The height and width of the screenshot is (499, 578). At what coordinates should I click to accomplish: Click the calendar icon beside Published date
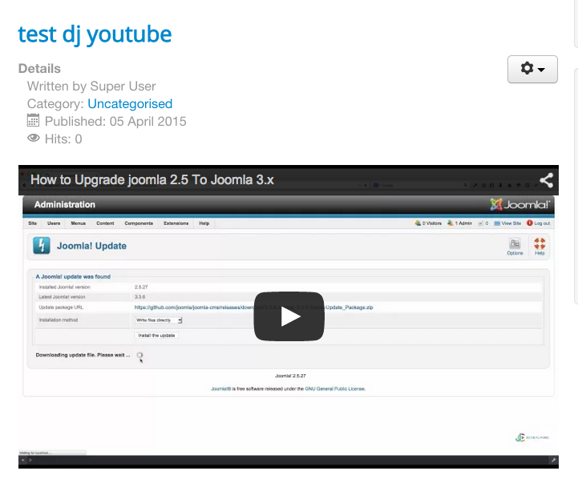coord(33,121)
